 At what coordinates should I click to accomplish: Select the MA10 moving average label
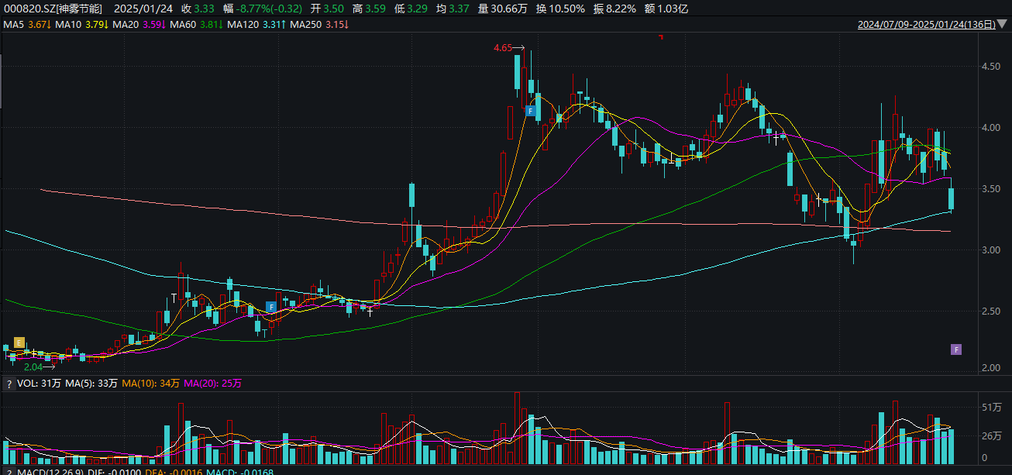[x=69, y=25]
